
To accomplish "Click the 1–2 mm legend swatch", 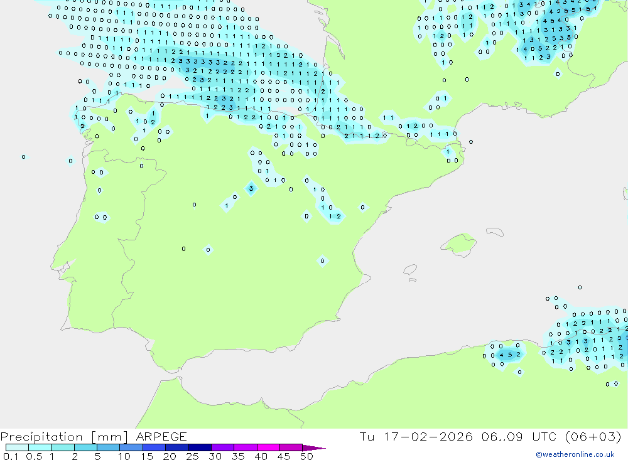I will pyautogui.click(x=63, y=447).
